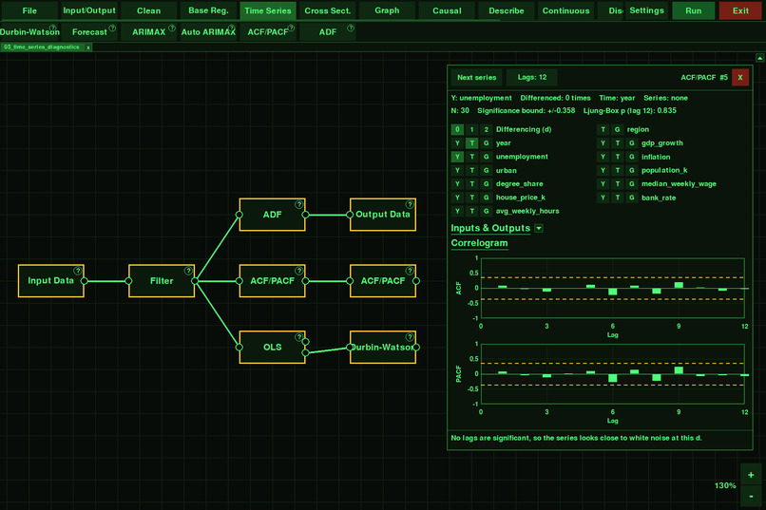Click panel scroll-up arrow at top right
Viewport: 766px width, 510px height.
coord(759,58)
